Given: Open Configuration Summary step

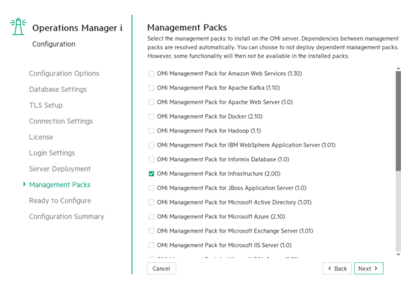Looking at the screenshot, I should click(66, 217).
